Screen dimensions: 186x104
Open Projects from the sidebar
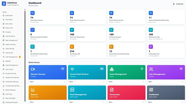coord(8,32)
